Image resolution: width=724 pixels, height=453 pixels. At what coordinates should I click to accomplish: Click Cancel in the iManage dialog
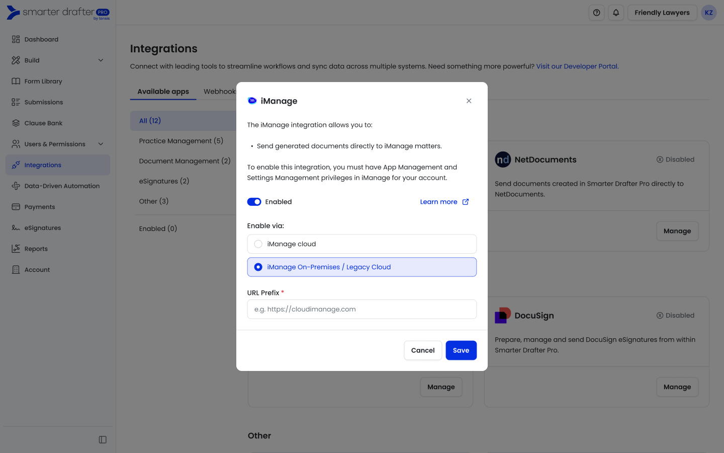click(x=422, y=350)
